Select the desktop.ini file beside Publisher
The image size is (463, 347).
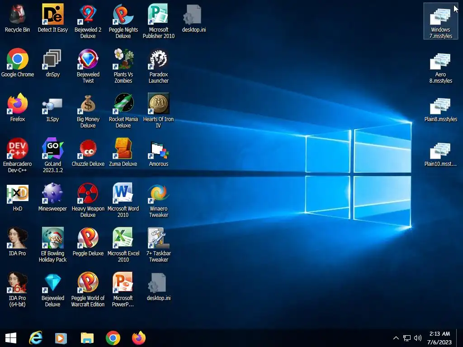tap(194, 18)
